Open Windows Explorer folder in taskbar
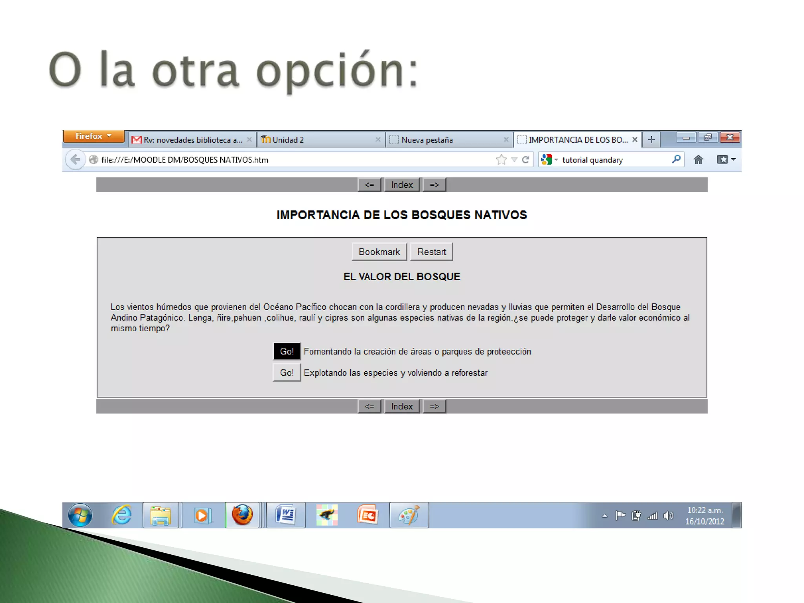804x603 pixels. 161,515
